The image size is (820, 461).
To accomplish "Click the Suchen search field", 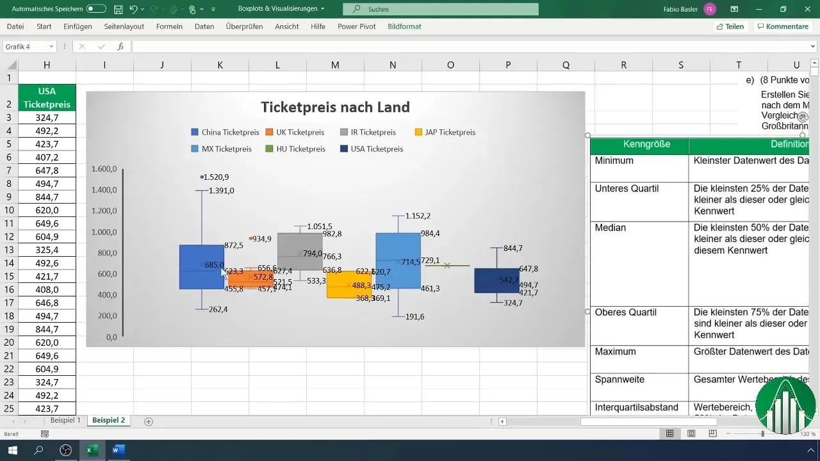I will [x=440, y=9].
